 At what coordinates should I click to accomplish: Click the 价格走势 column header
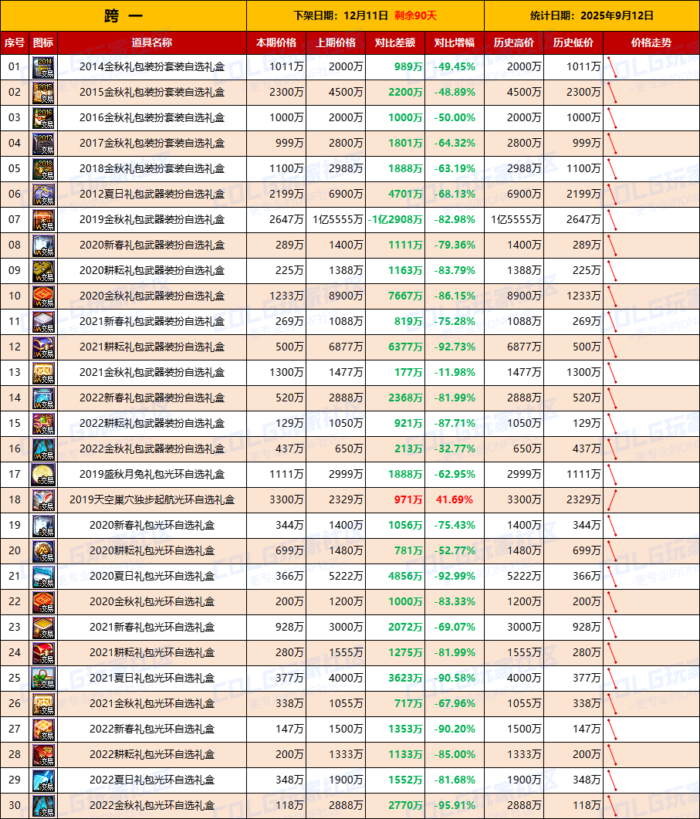tap(651, 42)
